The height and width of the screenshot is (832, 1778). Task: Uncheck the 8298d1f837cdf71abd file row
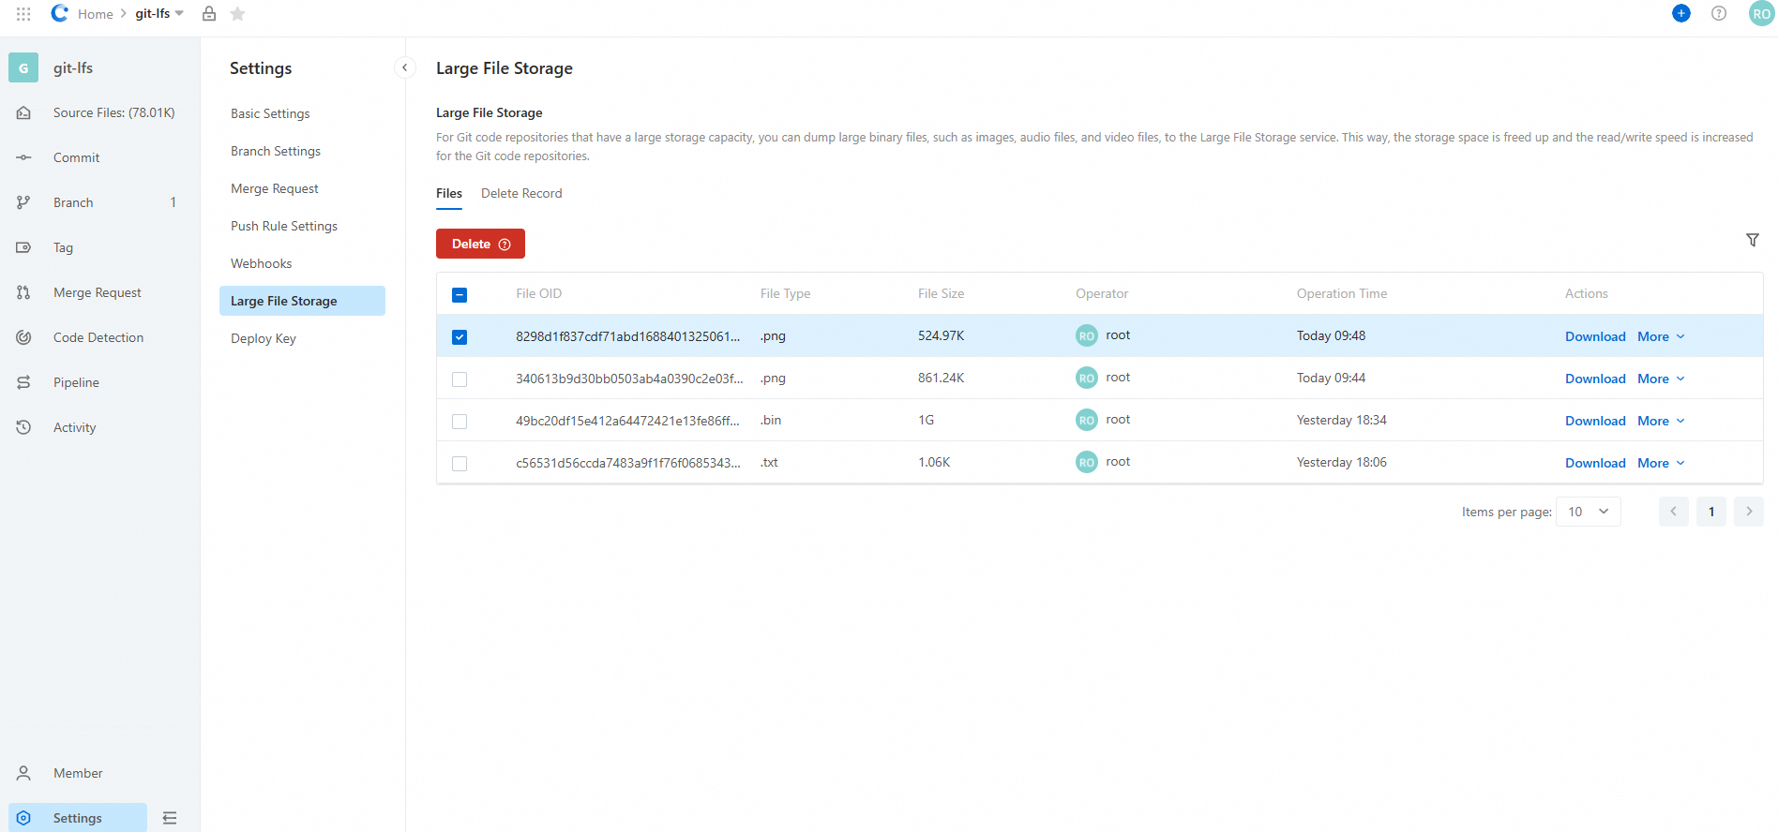(460, 337)
